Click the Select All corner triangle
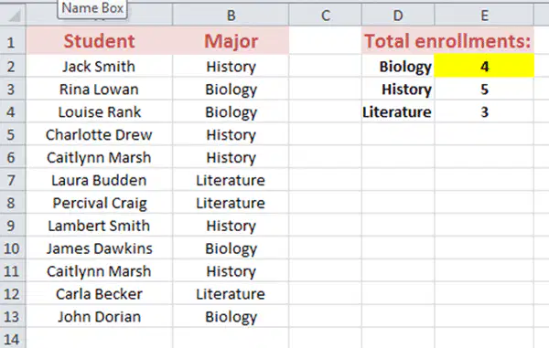The height and width of the screenshot is (348, 549). [13, 15]
